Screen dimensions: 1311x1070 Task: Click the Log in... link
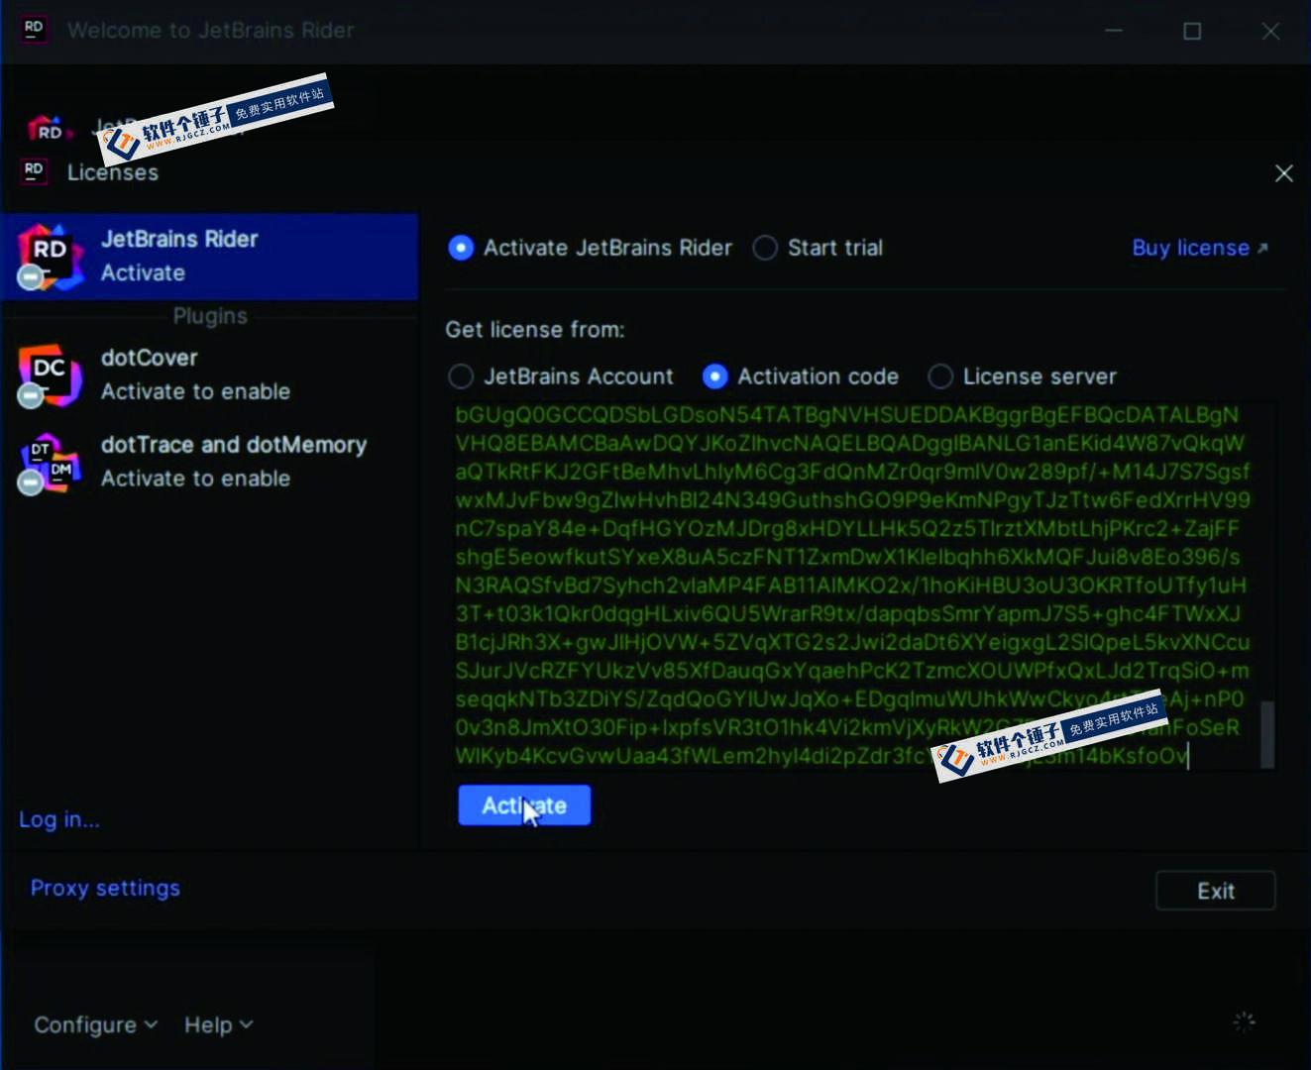pyautogui.click(x=59, y=819)
